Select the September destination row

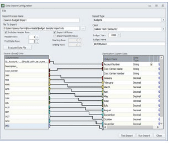click(132, 115)
